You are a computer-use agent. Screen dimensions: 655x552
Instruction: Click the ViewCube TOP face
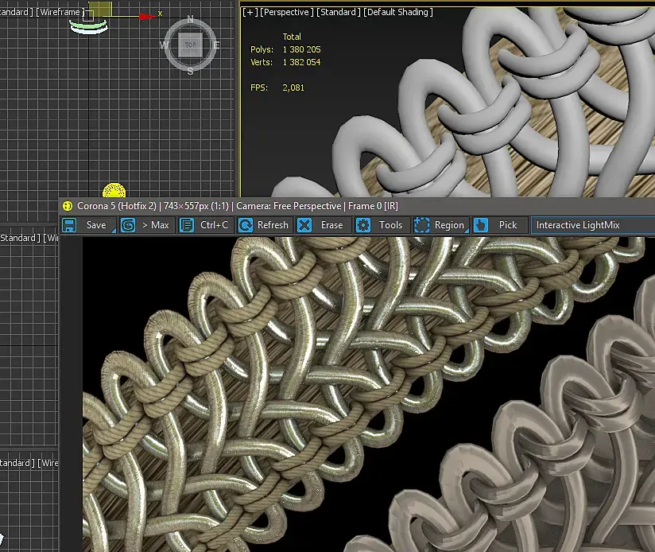tap(191, 45)
